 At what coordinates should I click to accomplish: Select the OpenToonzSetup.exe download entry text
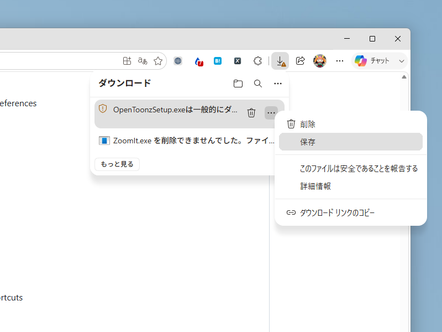[175, 110]
